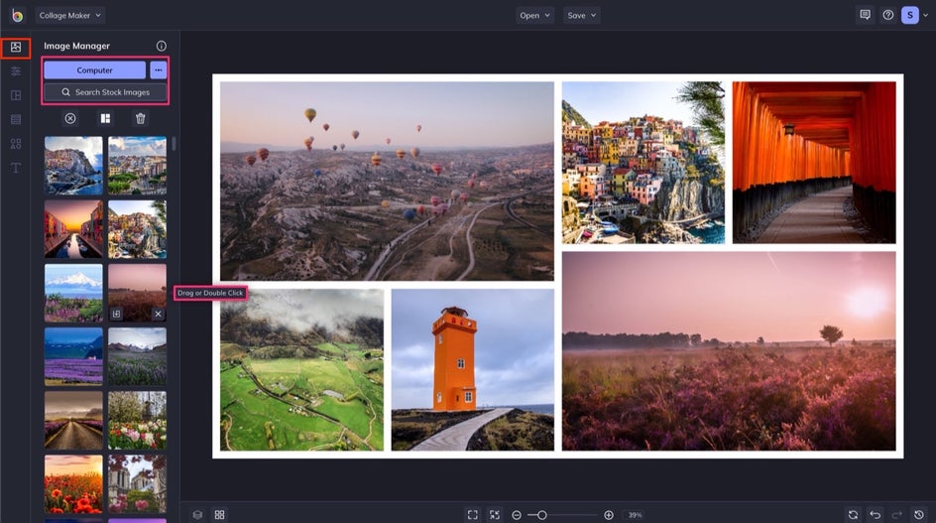Expand the Open dropdown menu
The image size is (936, 523).
(534, 15)
